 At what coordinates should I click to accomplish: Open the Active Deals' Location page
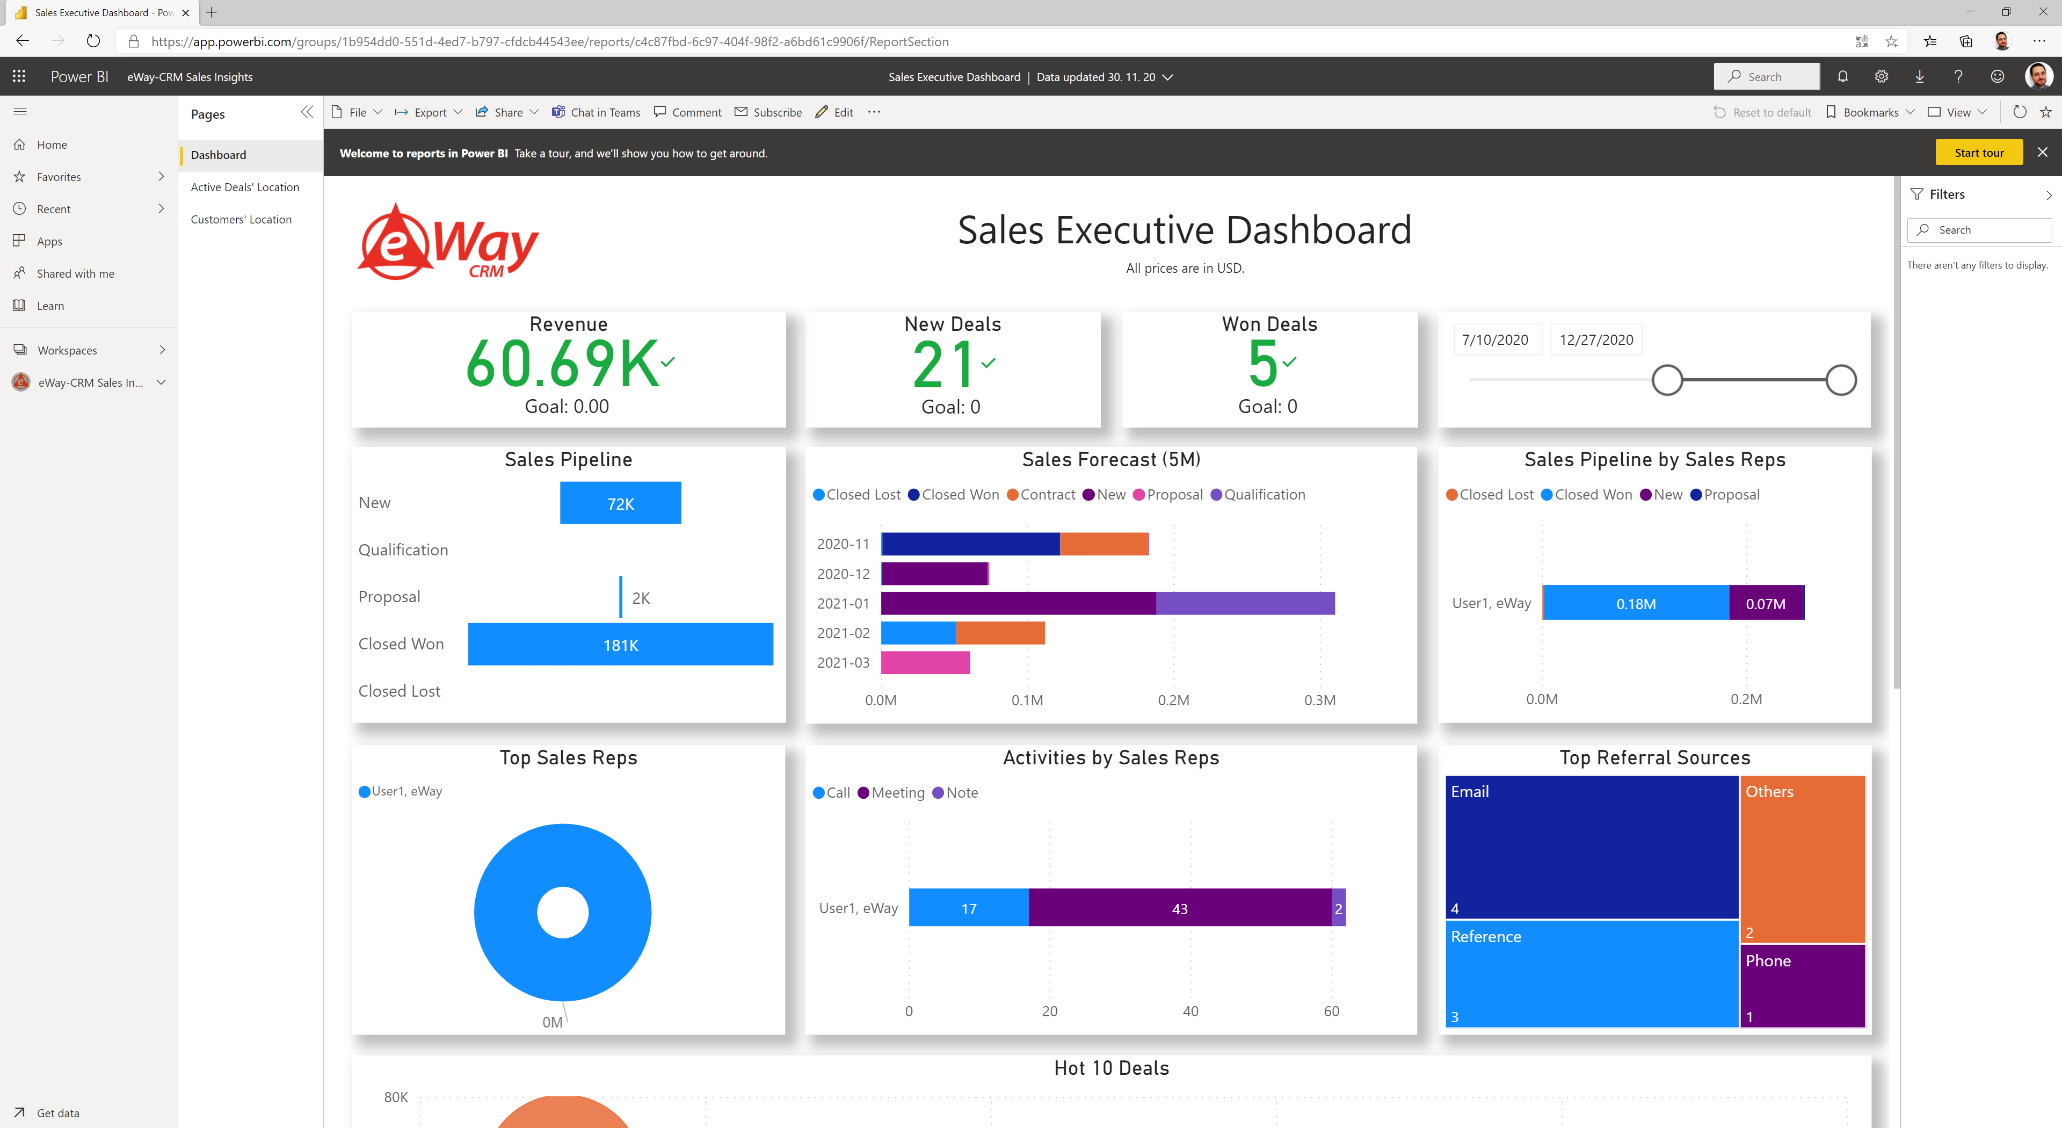245,186
